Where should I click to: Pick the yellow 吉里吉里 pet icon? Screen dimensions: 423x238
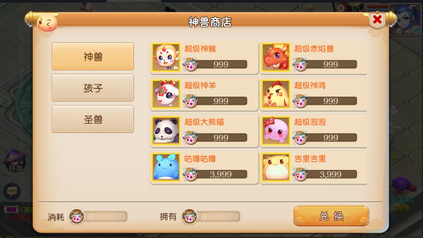(276, 167)
